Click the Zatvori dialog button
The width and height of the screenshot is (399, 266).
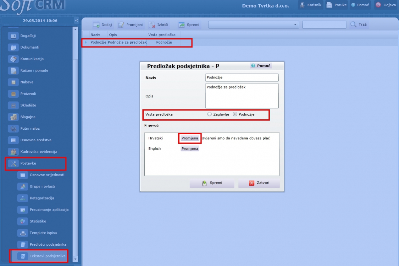coord(259,183)
